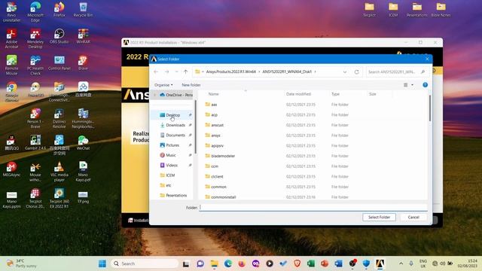Open Documents in quick access
Viewport: 482px width, 271px height.
(x=175, y=135)
